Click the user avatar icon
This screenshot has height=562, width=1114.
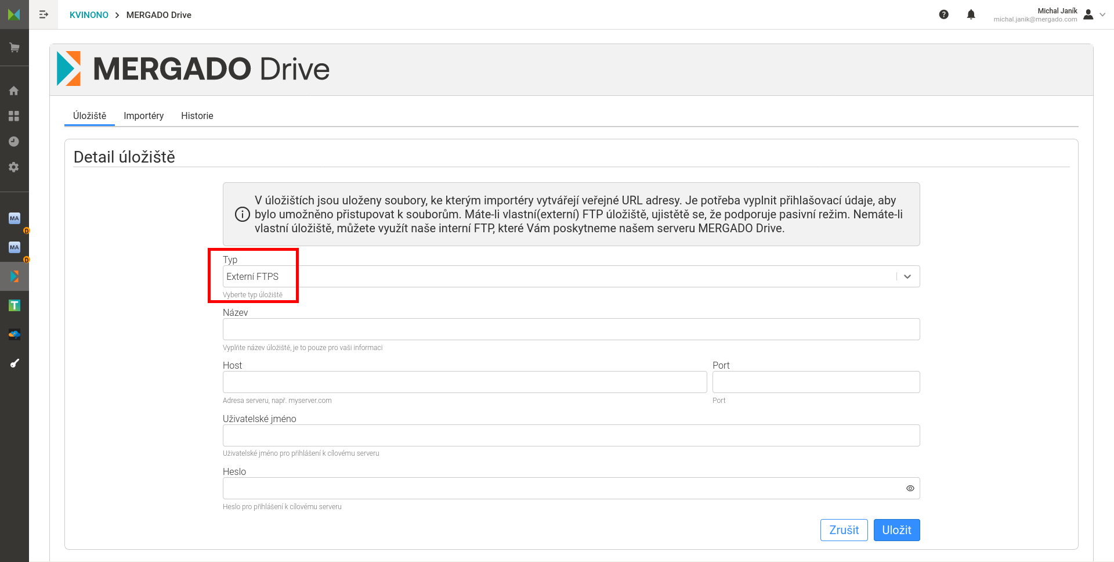(x=1088, y=15)
